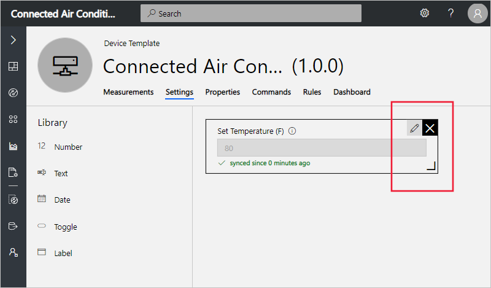
Task: Switch to the Measurements tab
Action: pyautogui.click(x=128, y=92)
